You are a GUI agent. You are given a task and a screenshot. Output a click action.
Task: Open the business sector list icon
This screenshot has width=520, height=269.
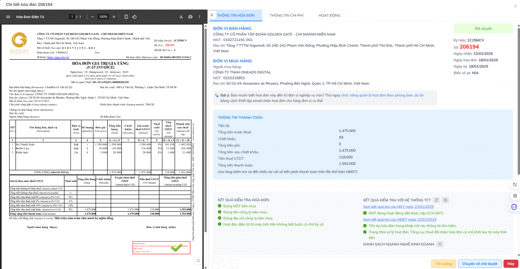(x=440, y=244)
